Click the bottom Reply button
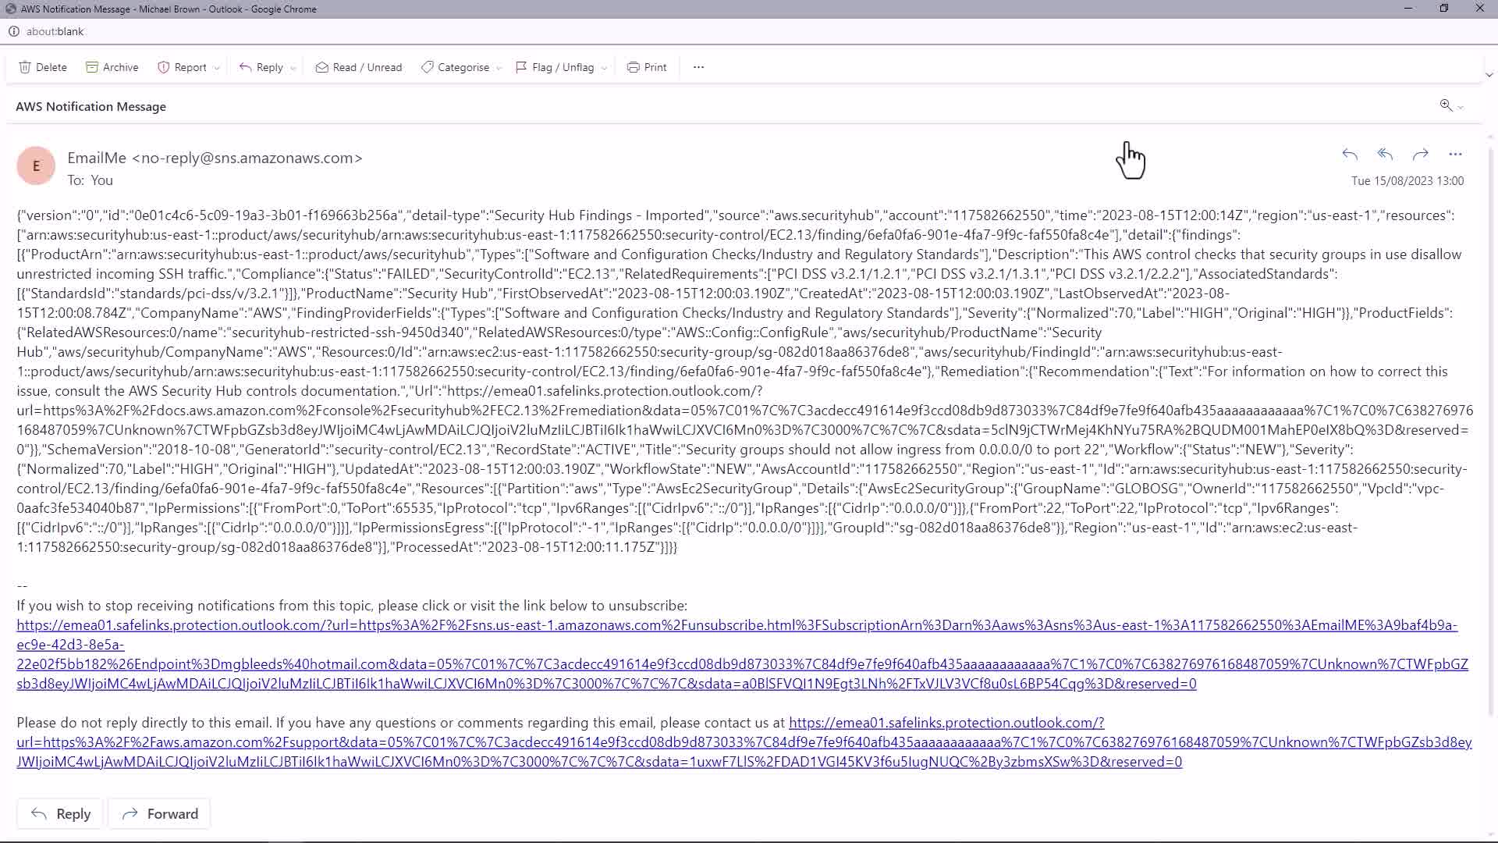 [x=60, y=814]
